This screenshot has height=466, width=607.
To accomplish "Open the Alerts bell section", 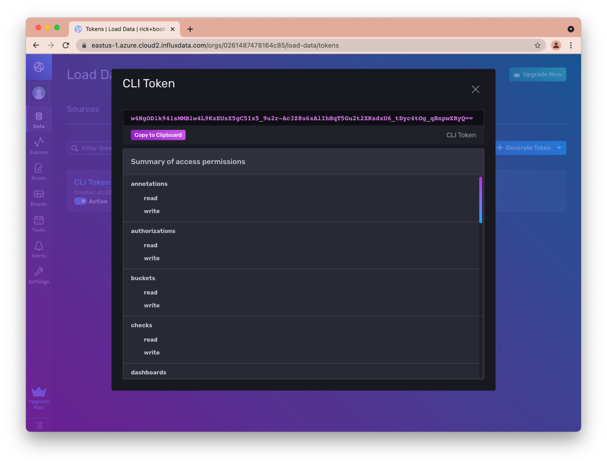I will click(39, 250).
